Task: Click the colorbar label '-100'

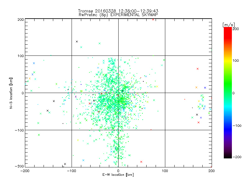Action: pos(237,126)
